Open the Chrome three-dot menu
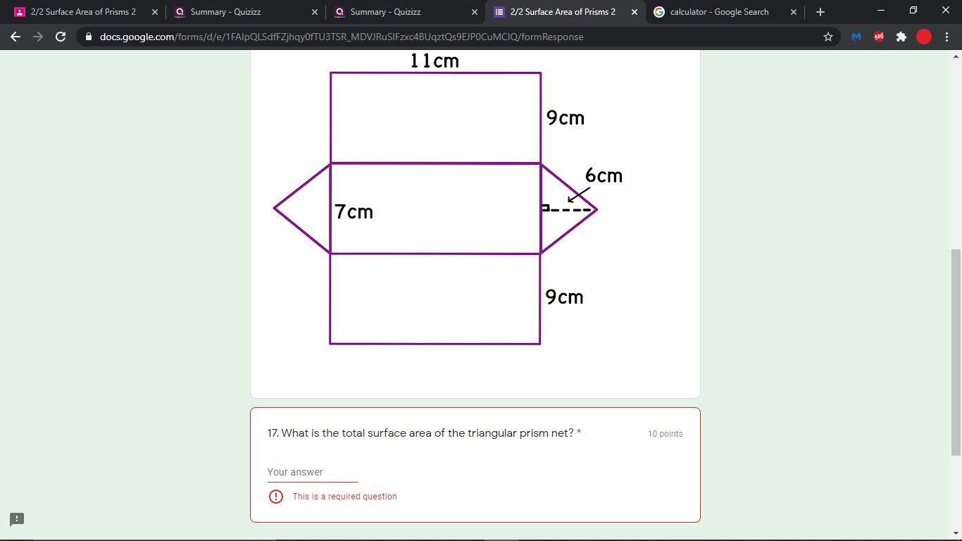The image size is (962, 541). (947, 37)
